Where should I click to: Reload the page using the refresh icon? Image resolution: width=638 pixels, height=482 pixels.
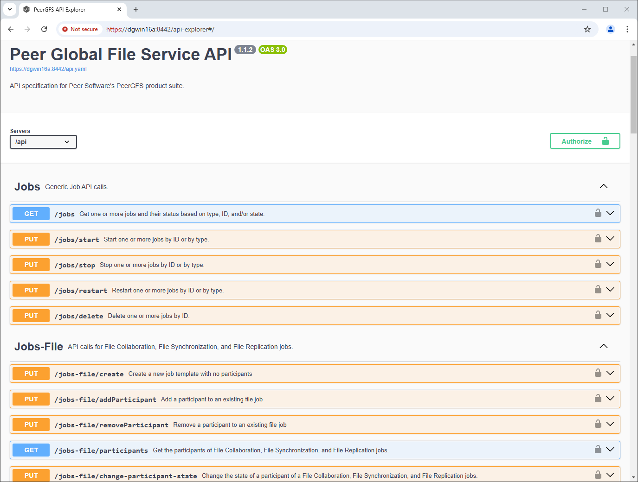pyautogui.click(x=44, y=29)
